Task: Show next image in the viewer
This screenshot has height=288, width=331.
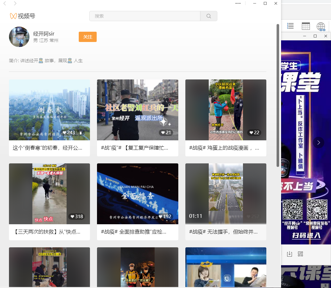Action: pos(318,143)
